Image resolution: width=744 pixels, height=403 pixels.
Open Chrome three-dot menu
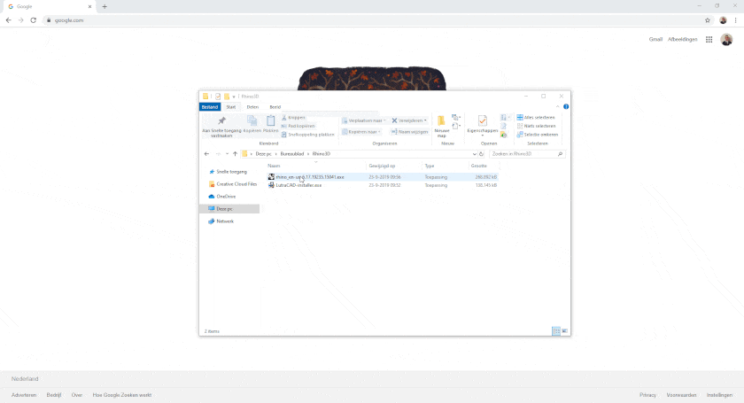click(x=735, y=20)
